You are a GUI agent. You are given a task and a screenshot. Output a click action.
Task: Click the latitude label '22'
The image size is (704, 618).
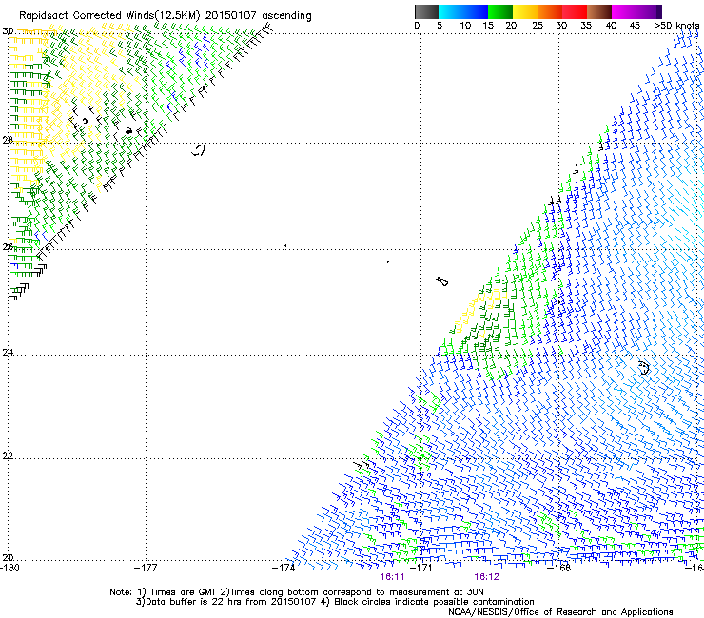click(8, 455)
